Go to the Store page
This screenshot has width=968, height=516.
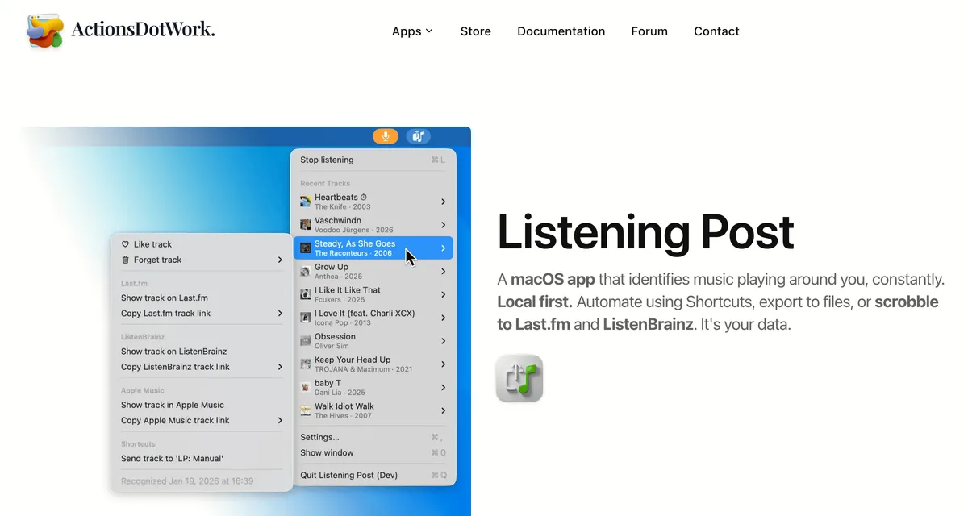[x=475, y=31]
